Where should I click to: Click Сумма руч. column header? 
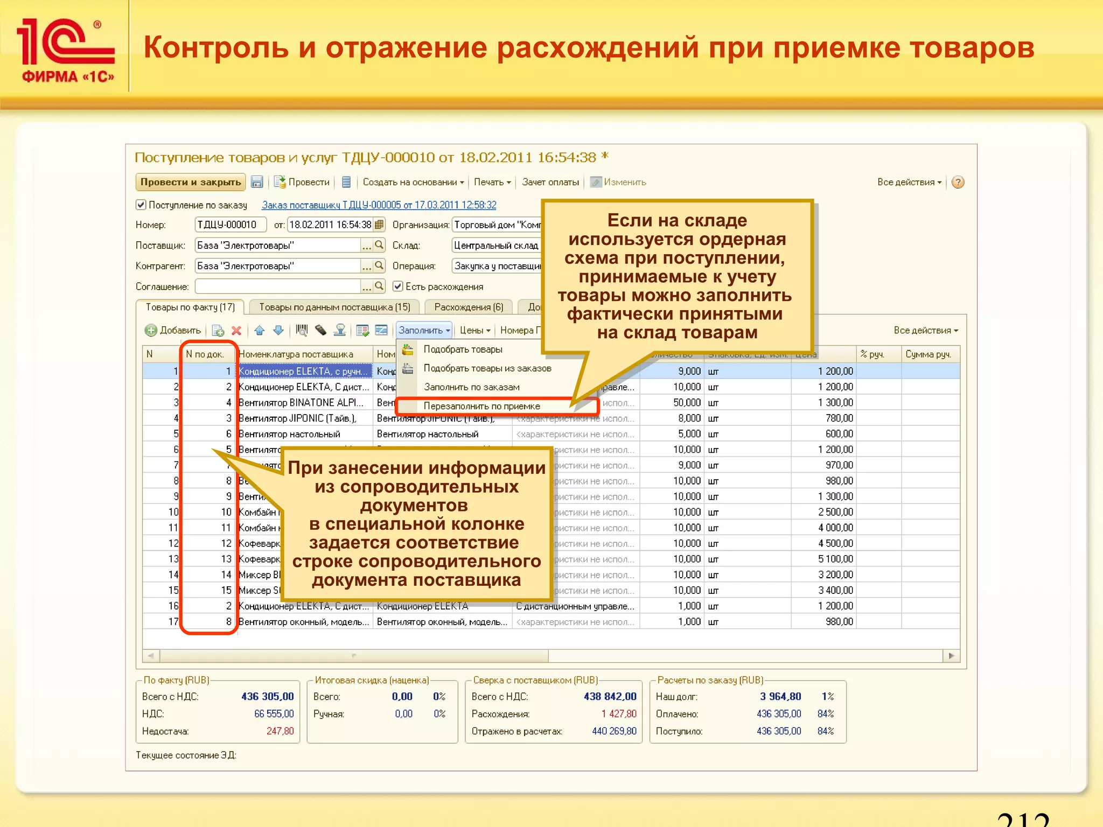point(930,354)
